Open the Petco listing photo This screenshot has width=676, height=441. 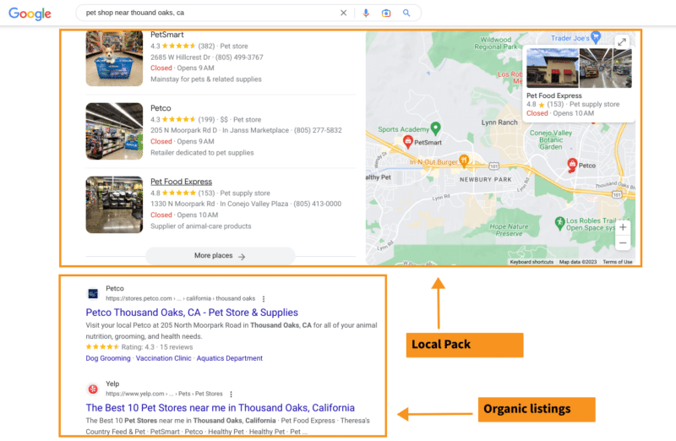click(114, 131)
